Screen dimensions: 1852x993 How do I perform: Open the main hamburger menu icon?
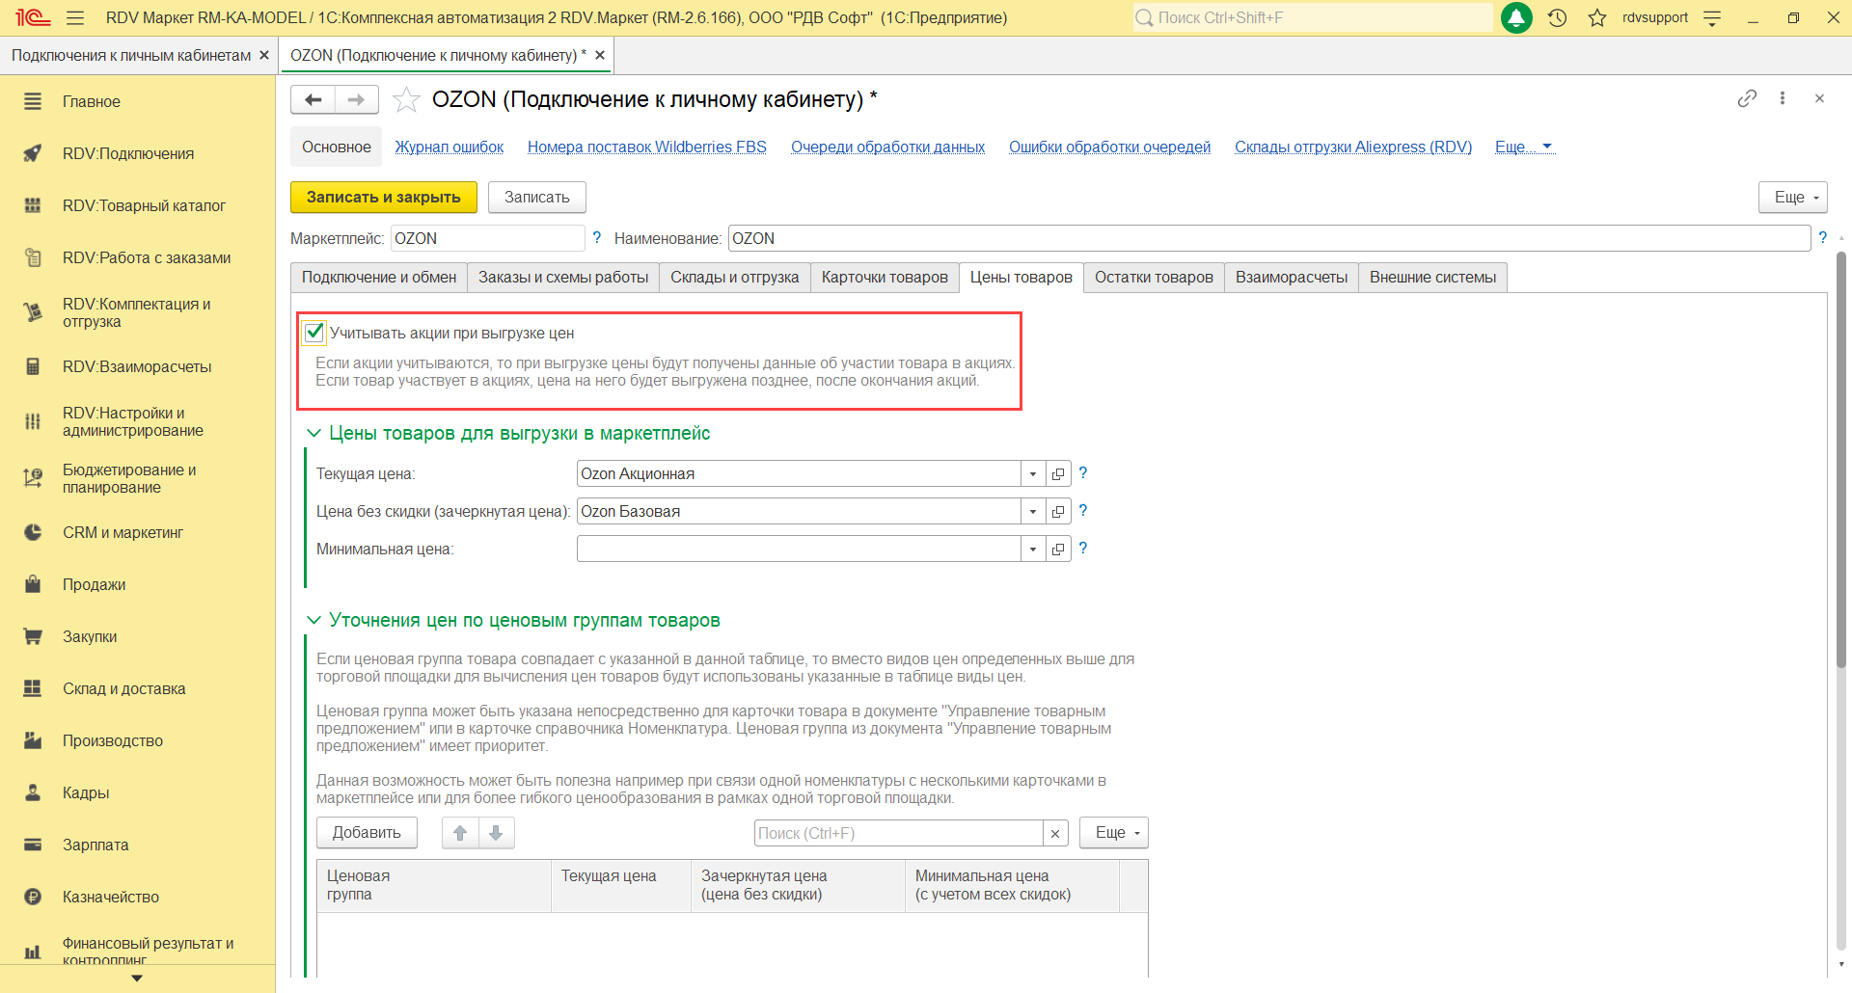(75, 17)
